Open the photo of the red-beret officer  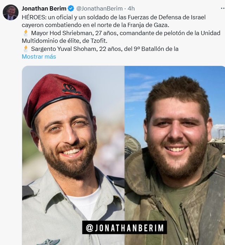click(x=73, y=155)
